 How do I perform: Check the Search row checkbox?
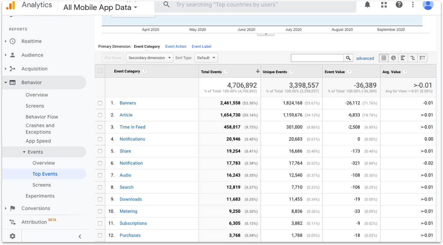click(100, 187)
